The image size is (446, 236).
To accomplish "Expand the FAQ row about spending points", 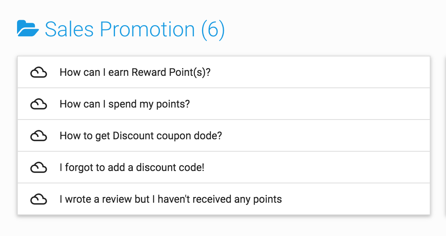I will tap(223, 104).
